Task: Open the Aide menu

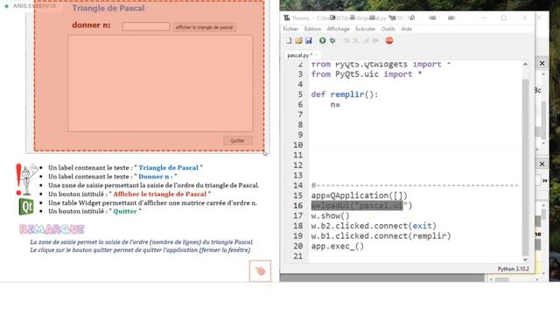Action: (406, 29)
